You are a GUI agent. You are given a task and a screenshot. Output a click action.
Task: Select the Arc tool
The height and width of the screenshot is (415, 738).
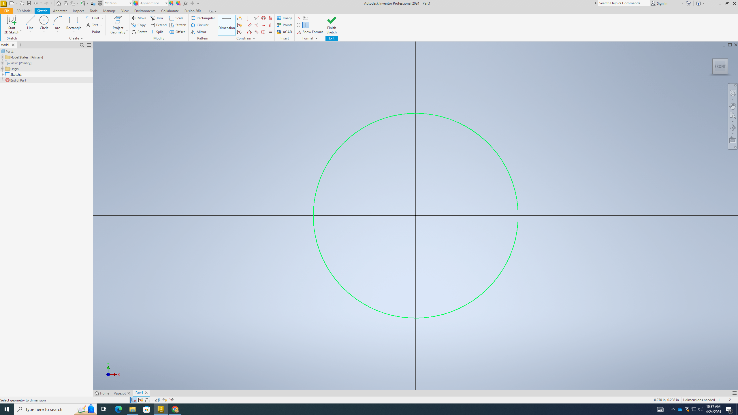tap(57, 23)
